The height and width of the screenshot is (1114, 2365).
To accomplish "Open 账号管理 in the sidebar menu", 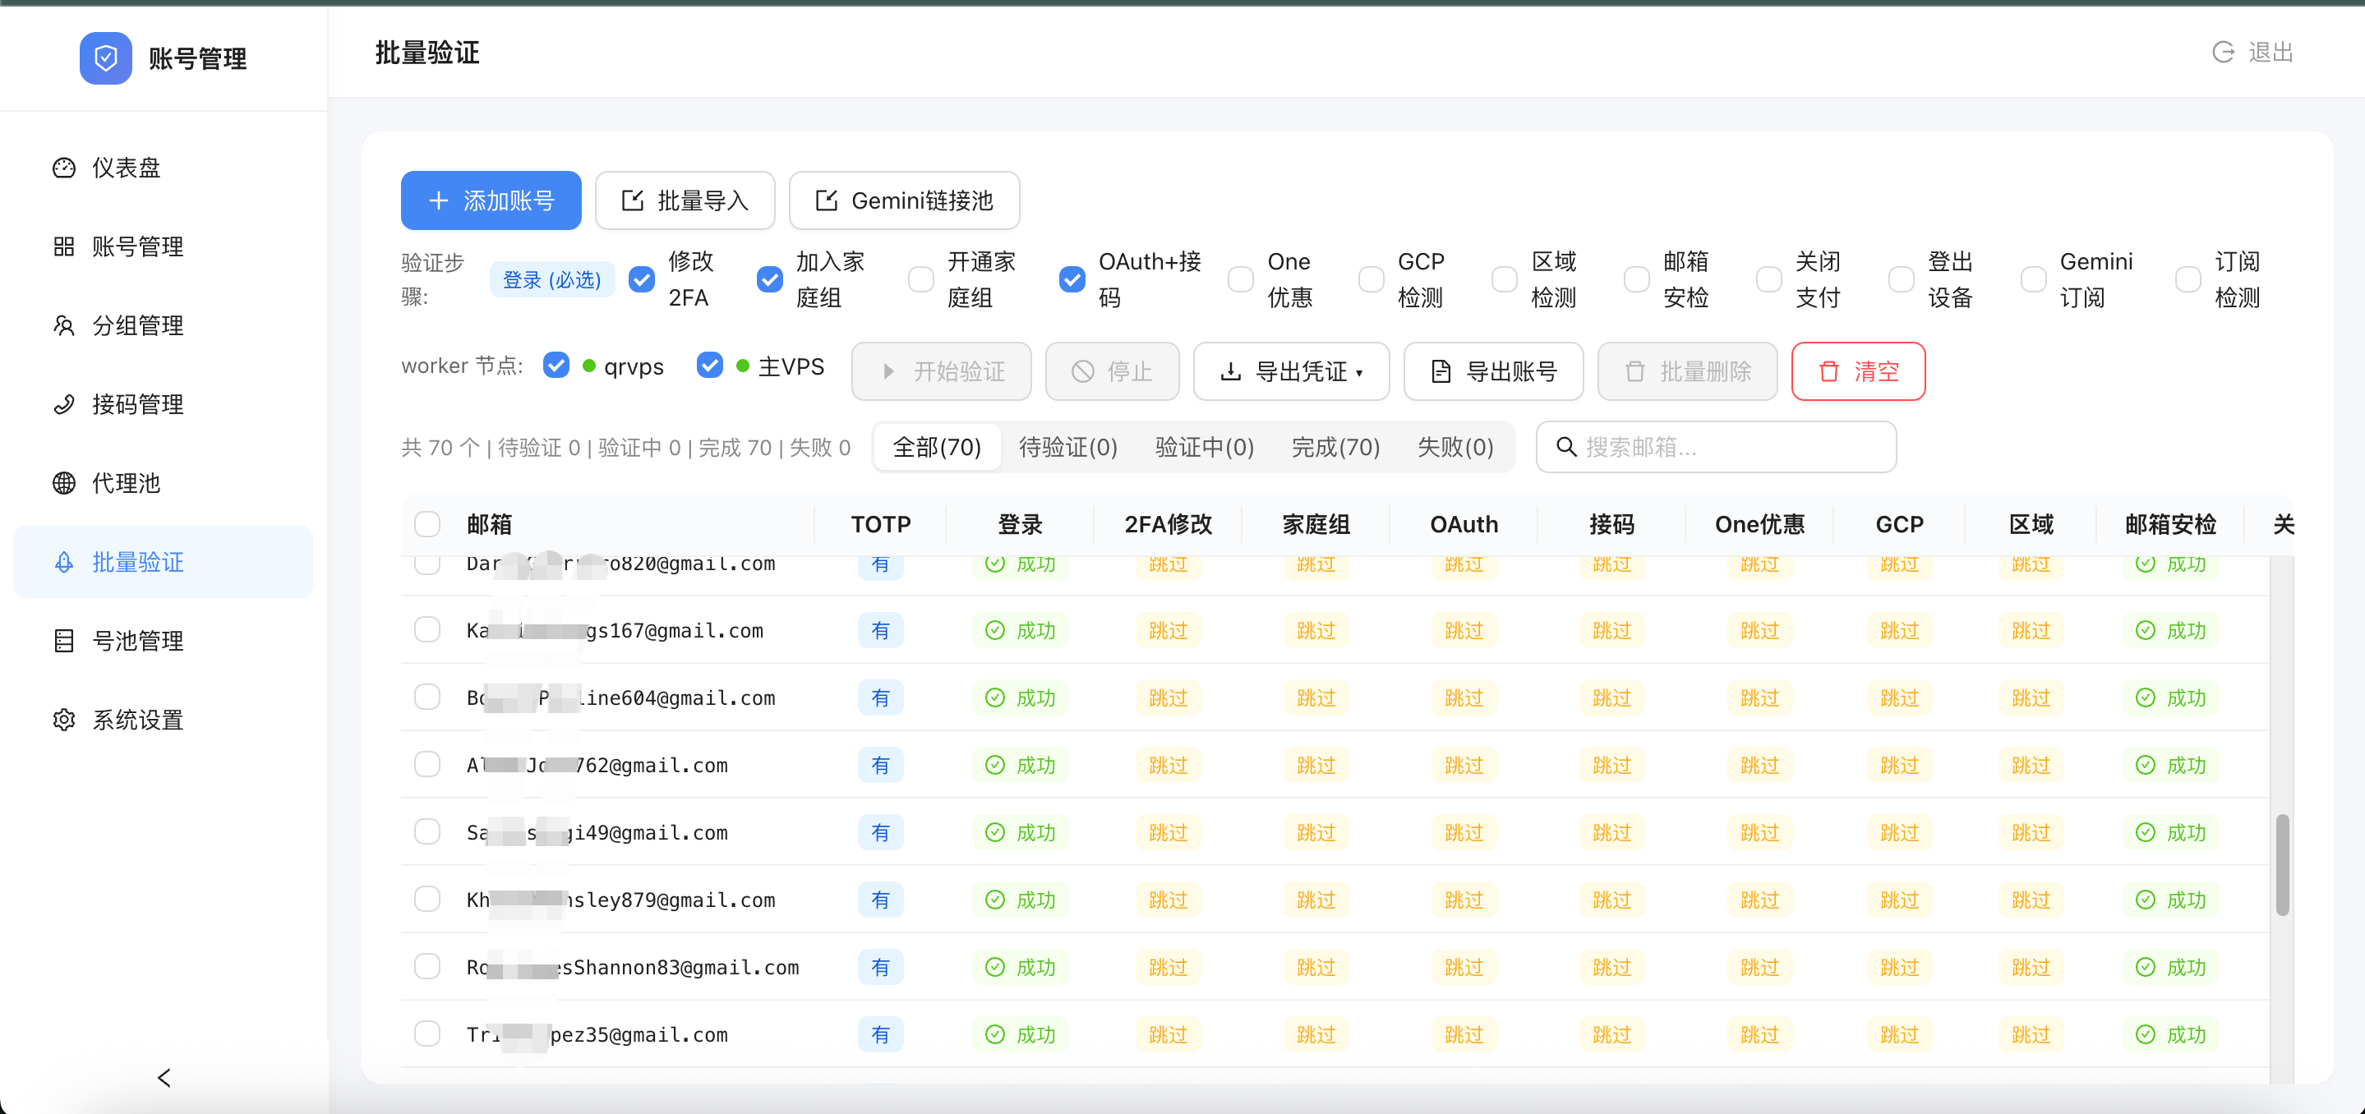I will (164, 246).
